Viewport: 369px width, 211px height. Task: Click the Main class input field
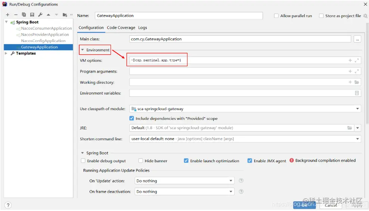pyautogui.click(x=240, y=39)
